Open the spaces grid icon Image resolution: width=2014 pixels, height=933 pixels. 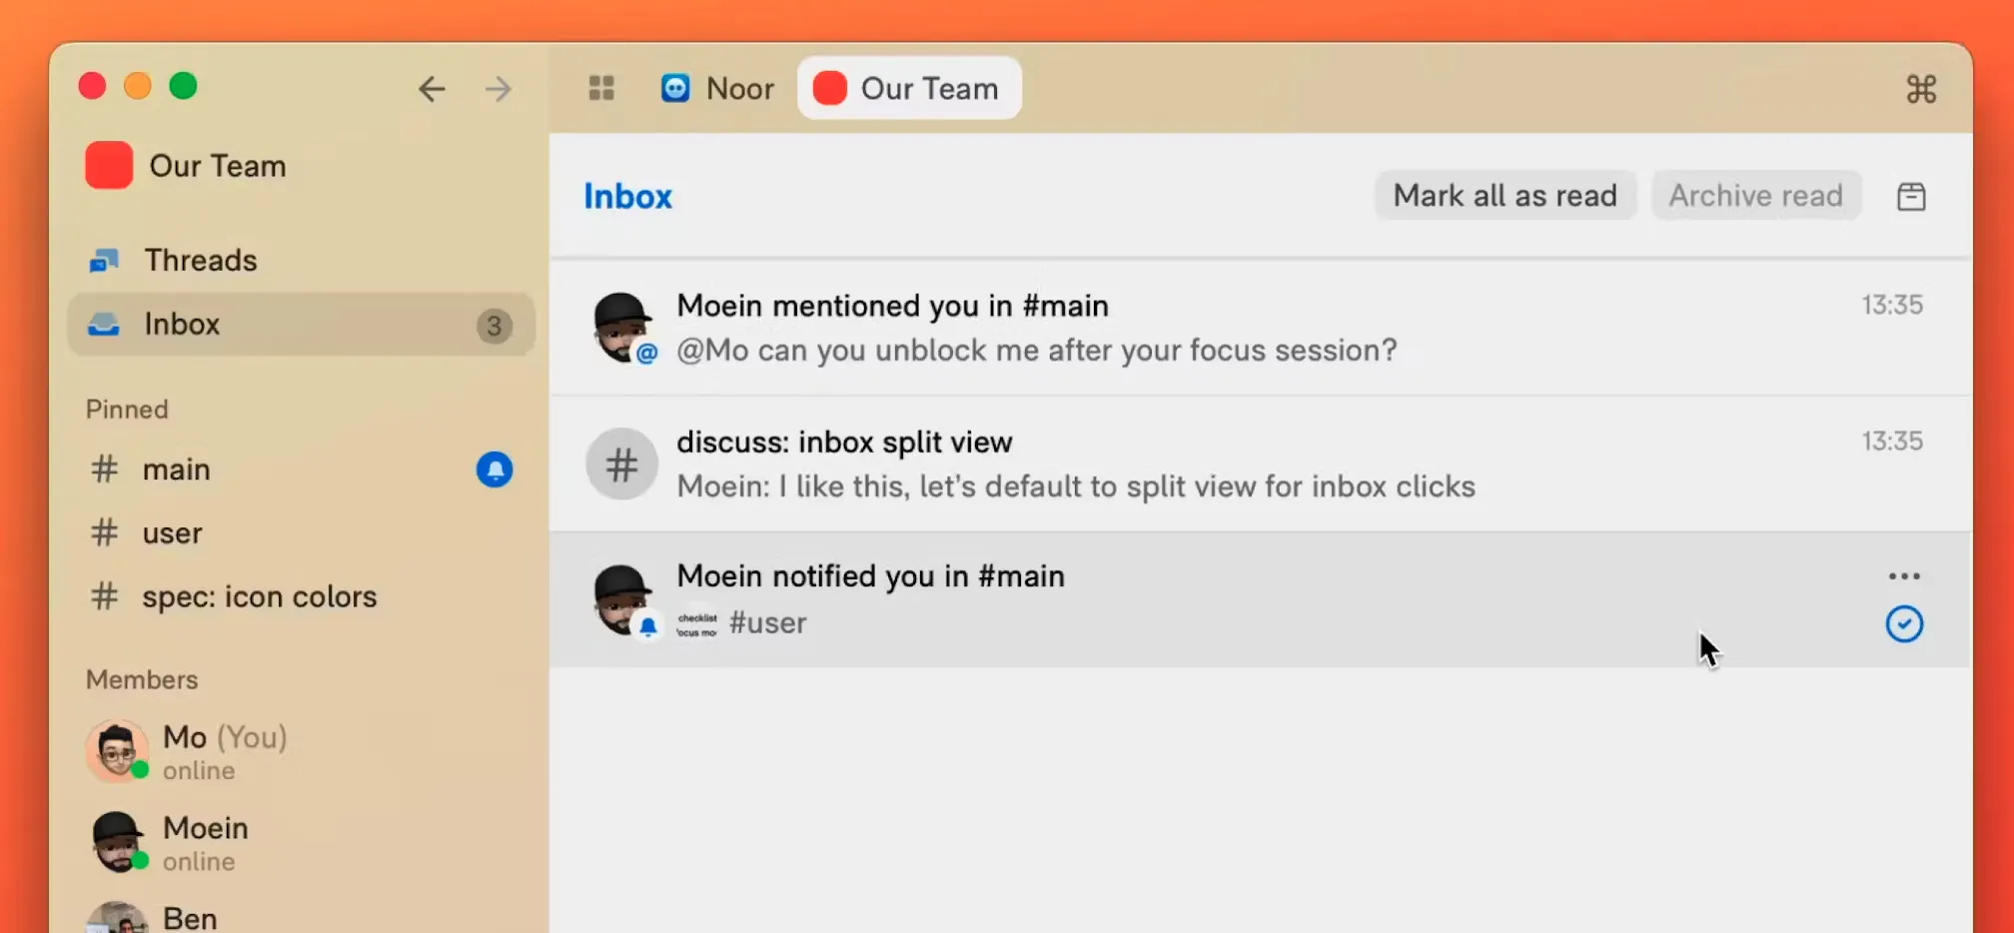(x=601, y=88)
